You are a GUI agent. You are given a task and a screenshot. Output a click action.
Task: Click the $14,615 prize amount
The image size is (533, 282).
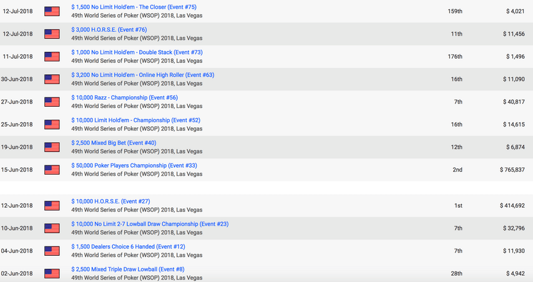(x=514, y=124)
